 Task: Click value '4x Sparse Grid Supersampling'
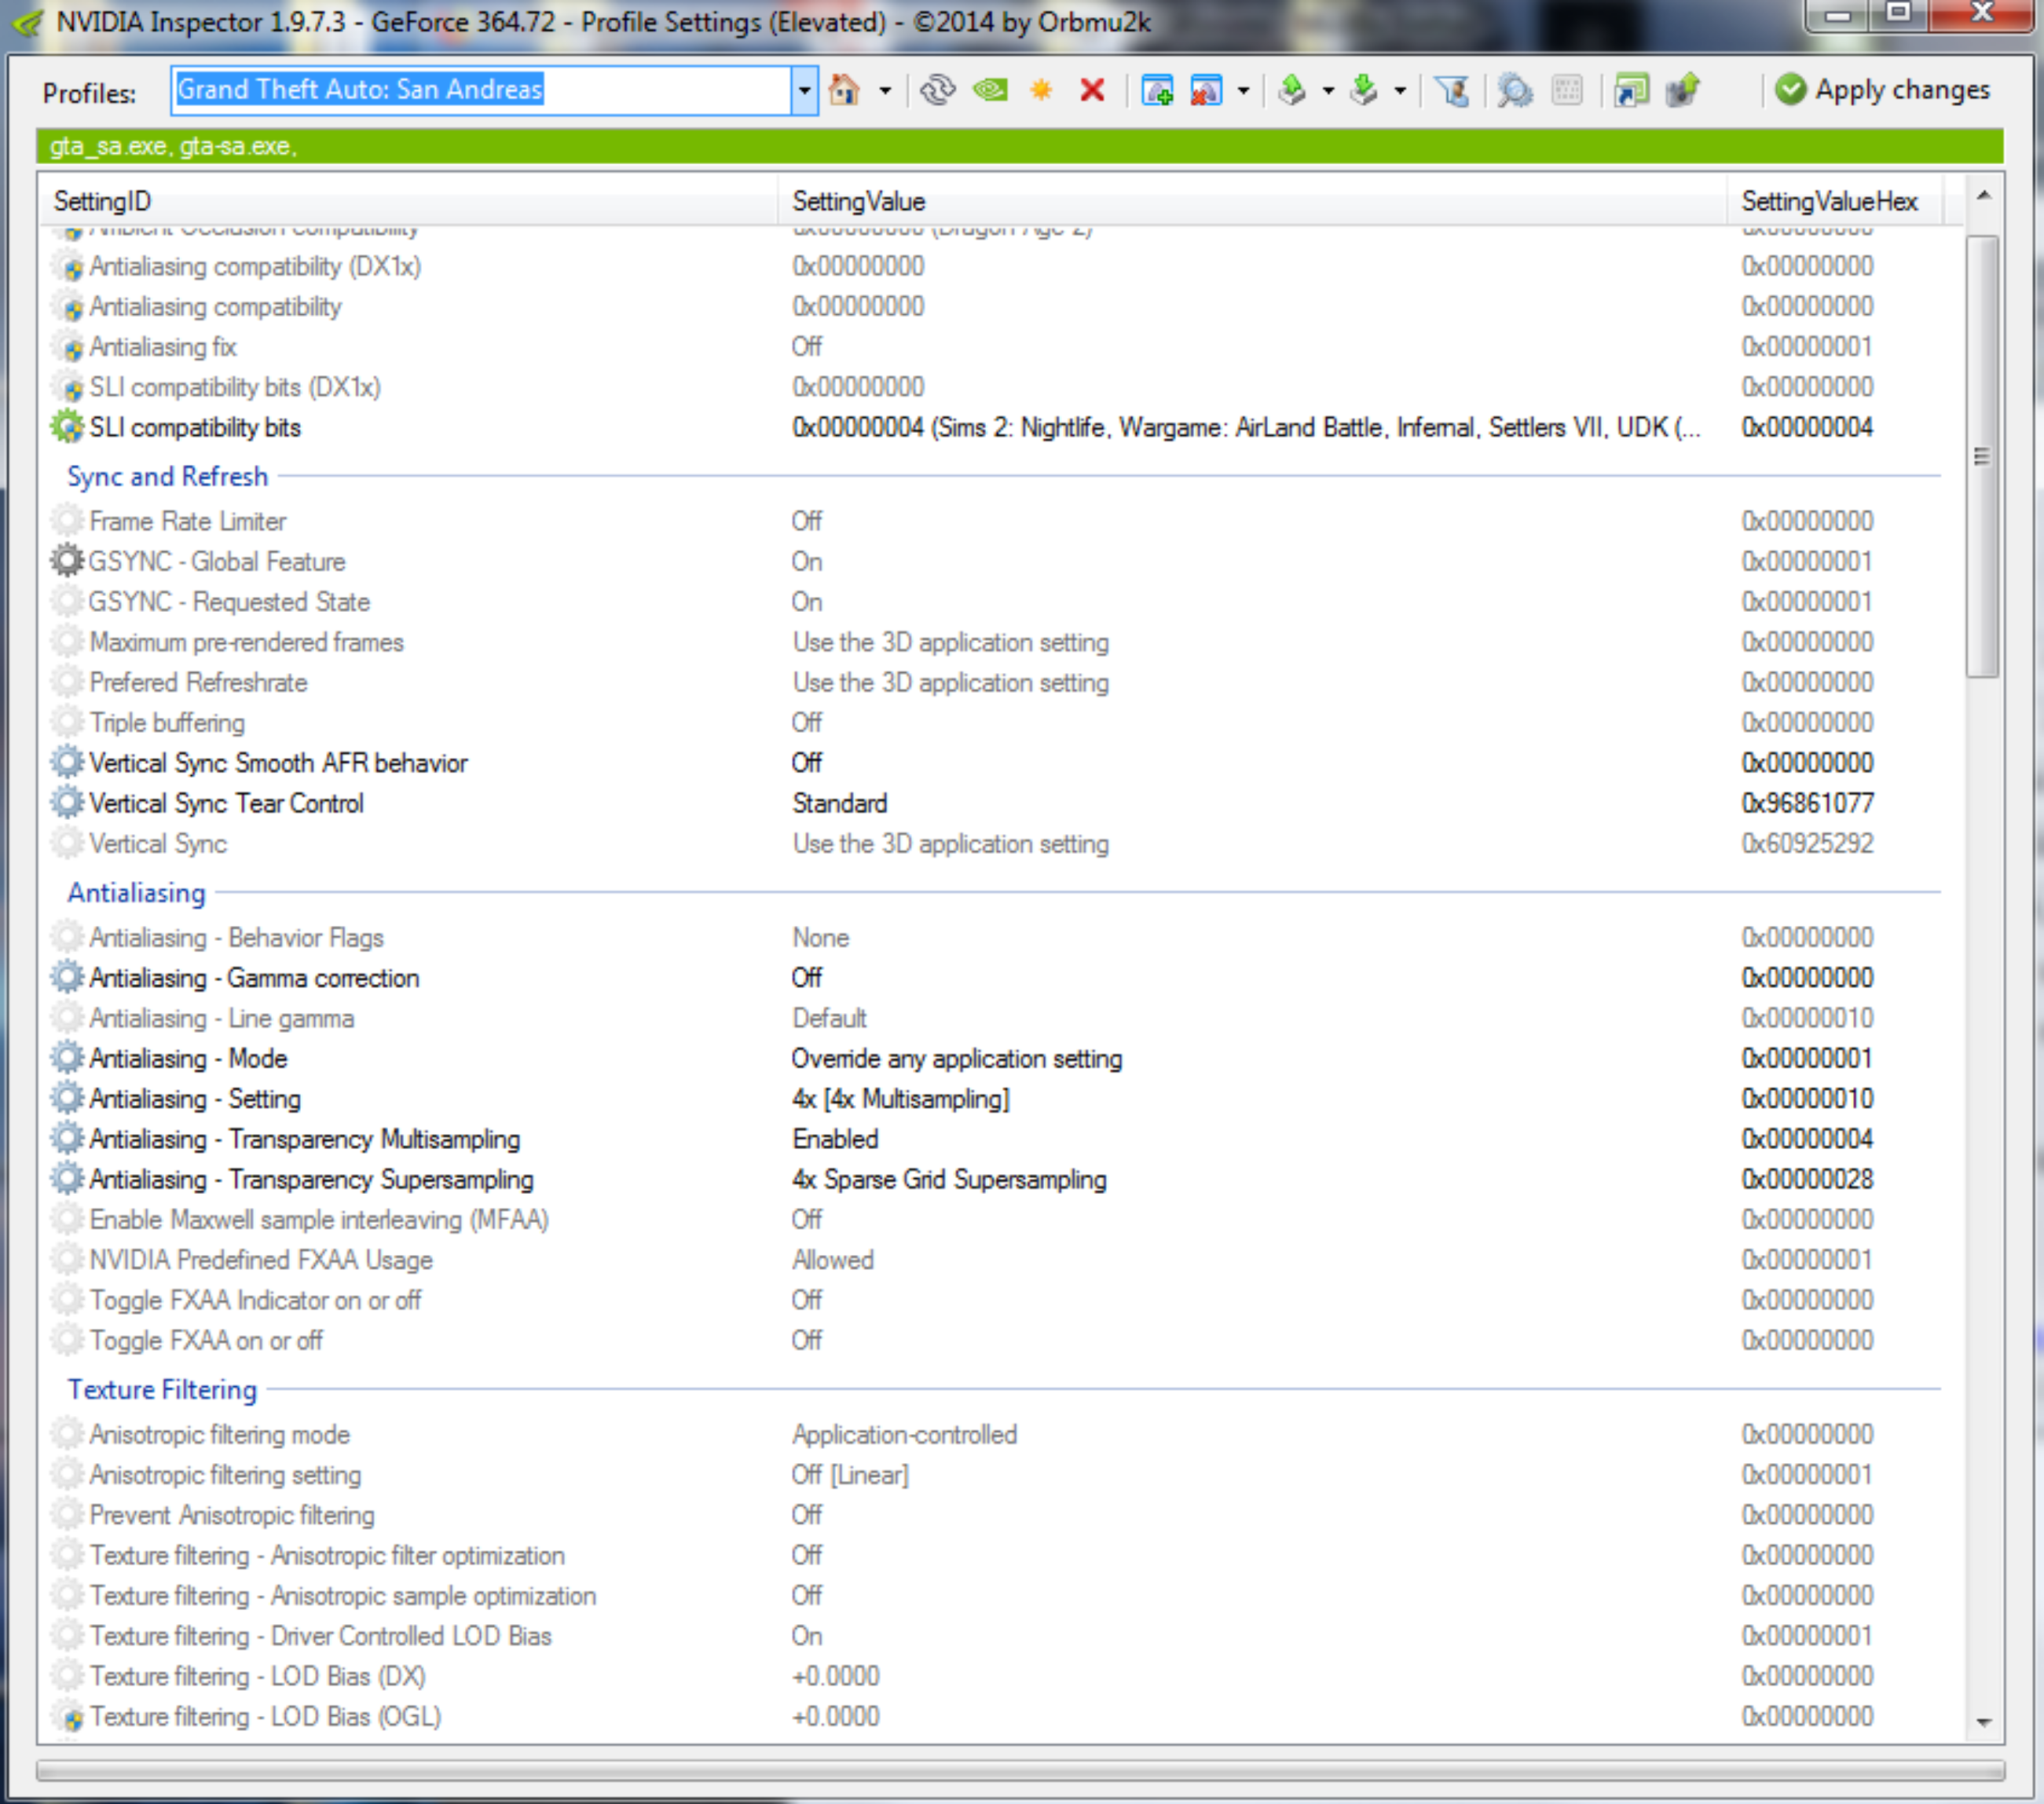(x=949, y=1179)
